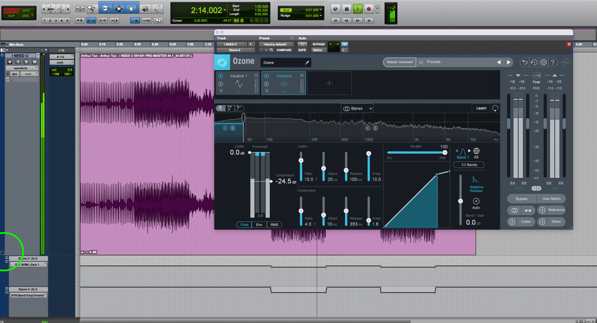The image size is (597, 323).
Task: Click the Pro Tools target red button
Action: [569, 44]
